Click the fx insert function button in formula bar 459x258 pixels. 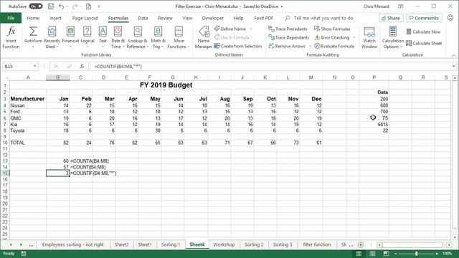tap(82, 67)
